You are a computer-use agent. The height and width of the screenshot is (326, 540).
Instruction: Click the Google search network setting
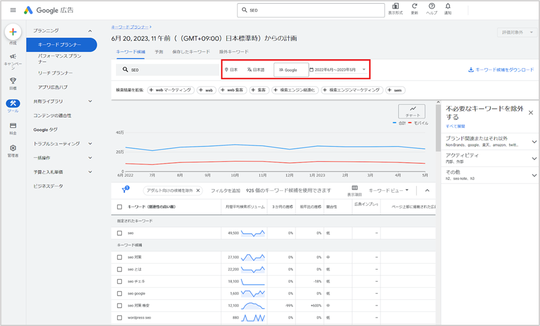point(291,70)
